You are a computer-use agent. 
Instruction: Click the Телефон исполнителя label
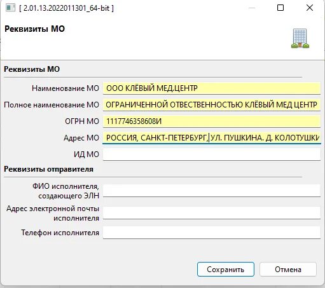pyautogui.click(x=60, y=233)
